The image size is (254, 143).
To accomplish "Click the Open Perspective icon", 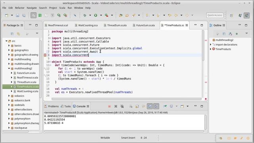I will 231,15.
